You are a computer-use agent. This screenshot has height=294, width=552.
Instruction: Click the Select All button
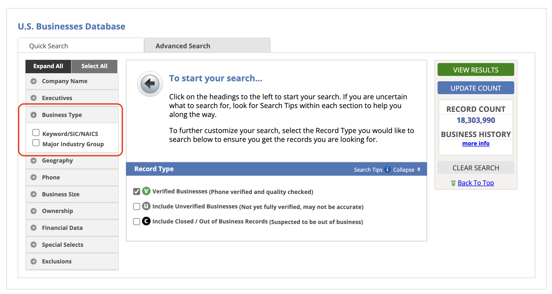tap(94, 66)
